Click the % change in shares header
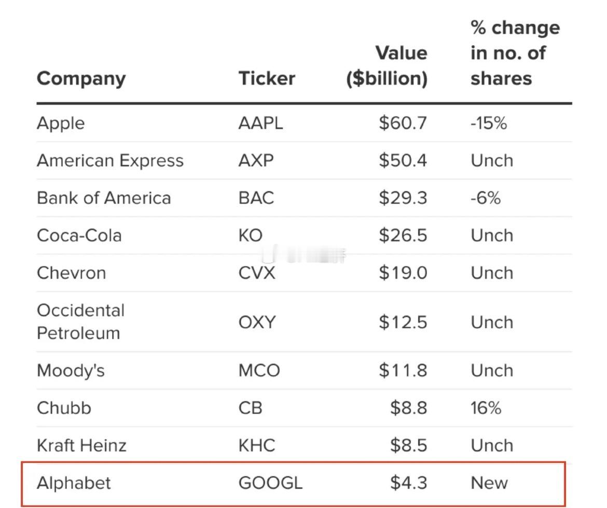This screenshot has height=508, width=607. pyautogui.click(x=515, y=53)
